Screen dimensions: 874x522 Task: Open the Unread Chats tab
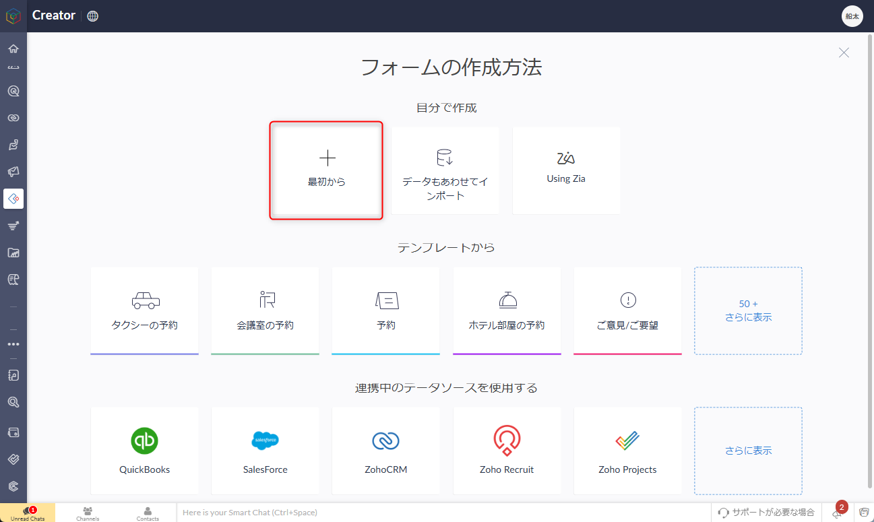pos(28,513)
